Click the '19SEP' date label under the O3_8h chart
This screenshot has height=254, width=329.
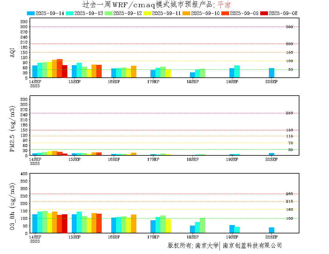coord(232,237)
